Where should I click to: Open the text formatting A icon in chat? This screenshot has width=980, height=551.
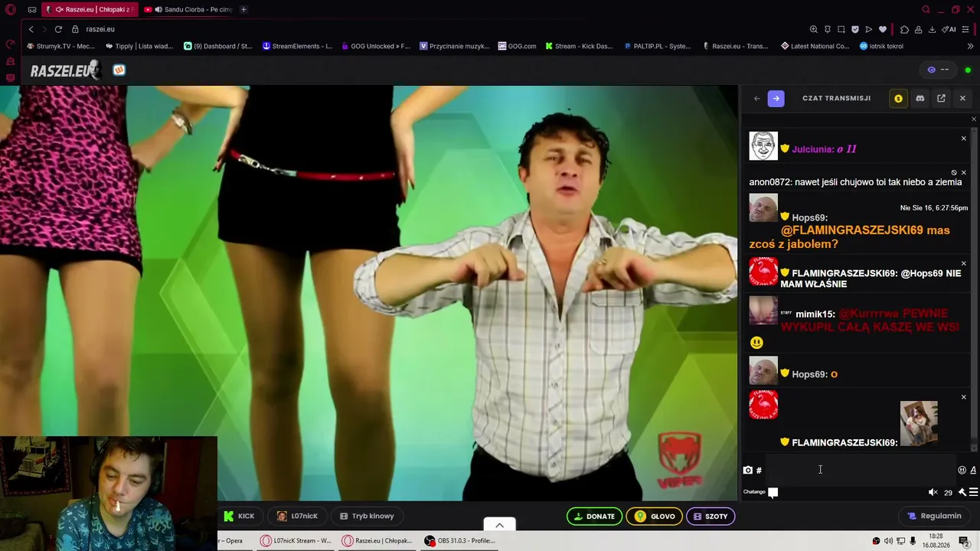coord(973,470)
